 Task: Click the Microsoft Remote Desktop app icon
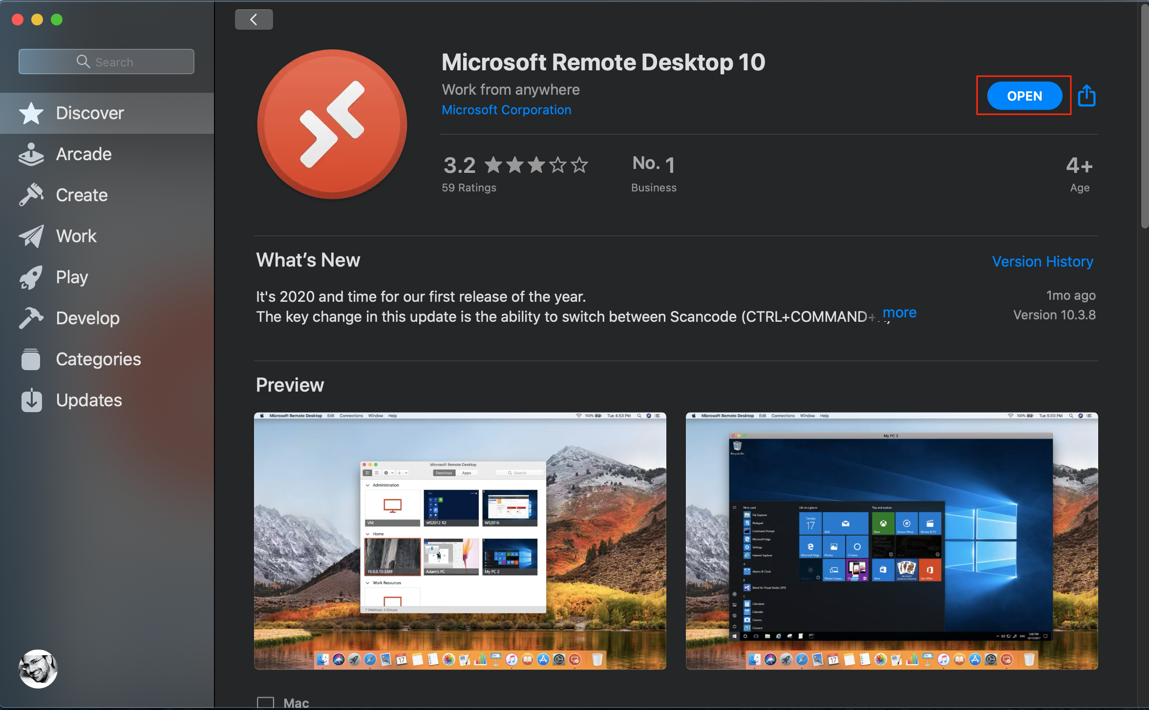(332, 124)
